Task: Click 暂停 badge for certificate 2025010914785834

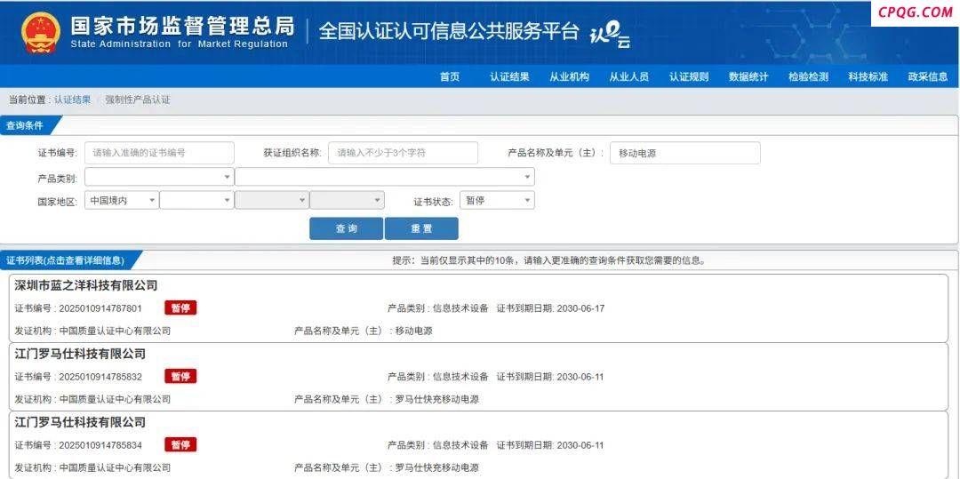Action: click(180, 444)
